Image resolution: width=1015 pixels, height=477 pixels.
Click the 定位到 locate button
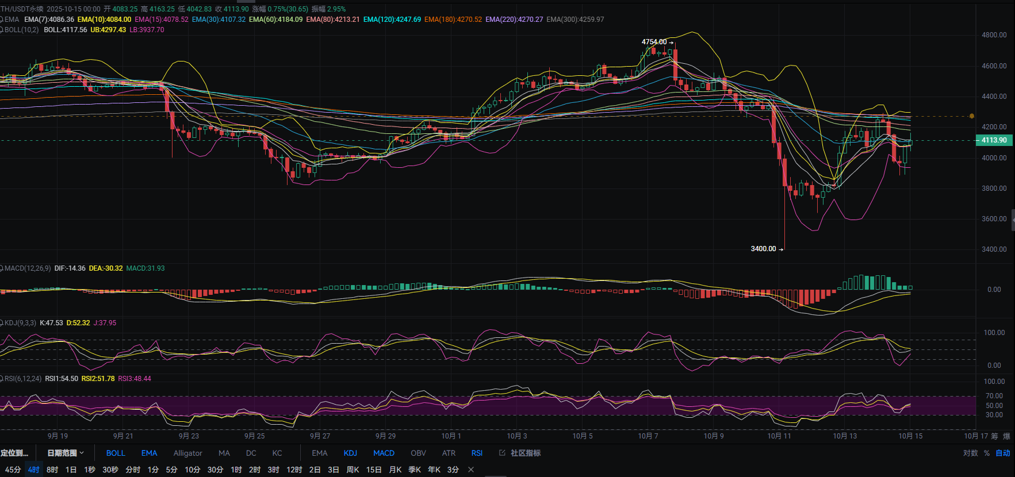[14, 453]
